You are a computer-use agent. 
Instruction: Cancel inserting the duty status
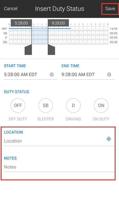[11, 9]
